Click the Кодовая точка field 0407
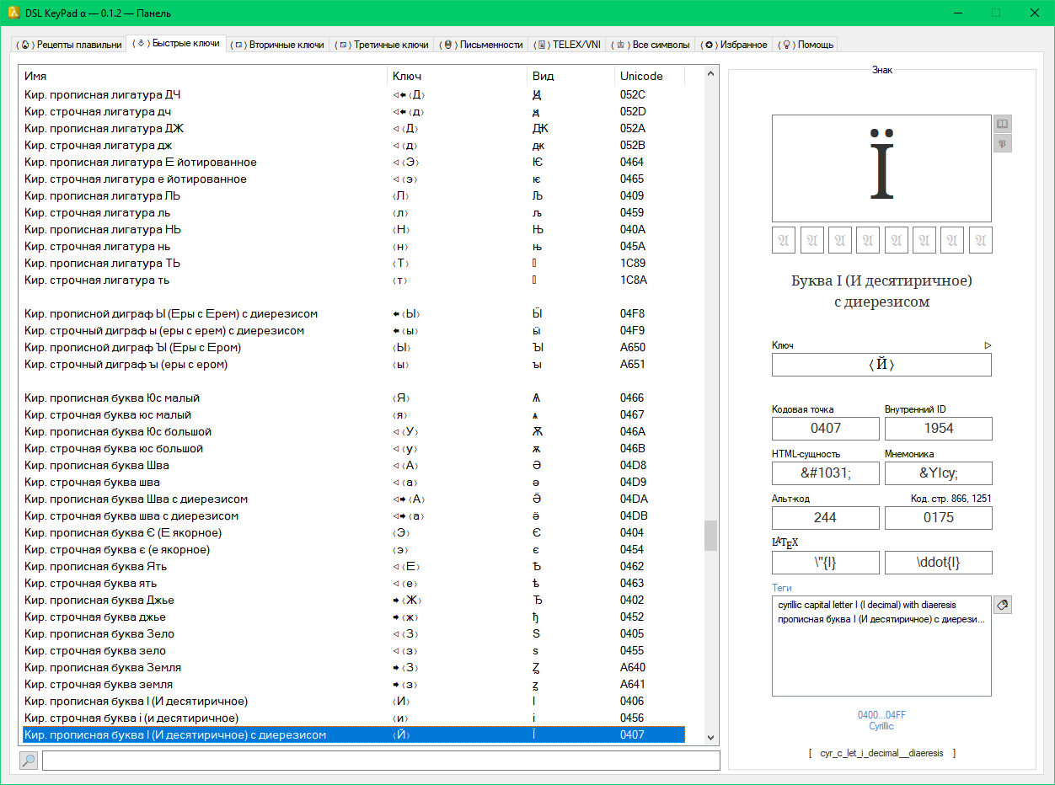Image resolution: width=1055 pixels, height=785 pixels. (826, 428)
